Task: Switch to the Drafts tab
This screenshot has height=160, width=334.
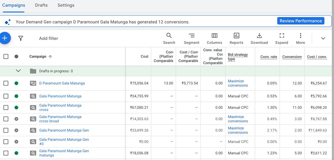Action: [x=41, y=5]
